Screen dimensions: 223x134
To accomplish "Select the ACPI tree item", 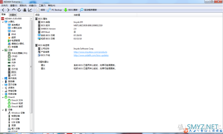I will coord(12,75).
